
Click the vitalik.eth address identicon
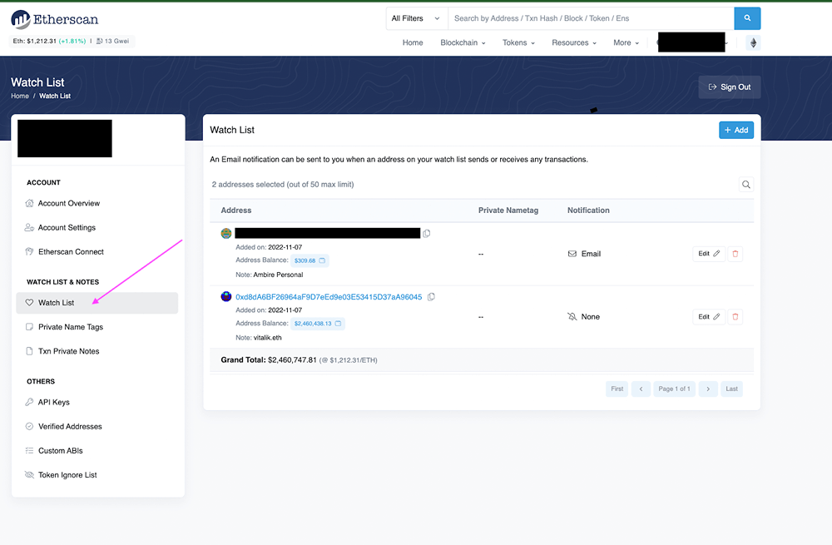click(x=226, y=297)
